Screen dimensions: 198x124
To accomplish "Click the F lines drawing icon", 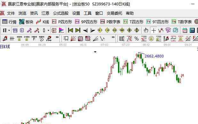I will coord(34,39).
